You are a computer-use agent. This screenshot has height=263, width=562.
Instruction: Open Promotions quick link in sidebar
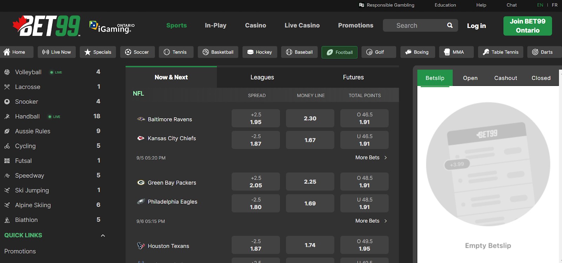point(20,251)
